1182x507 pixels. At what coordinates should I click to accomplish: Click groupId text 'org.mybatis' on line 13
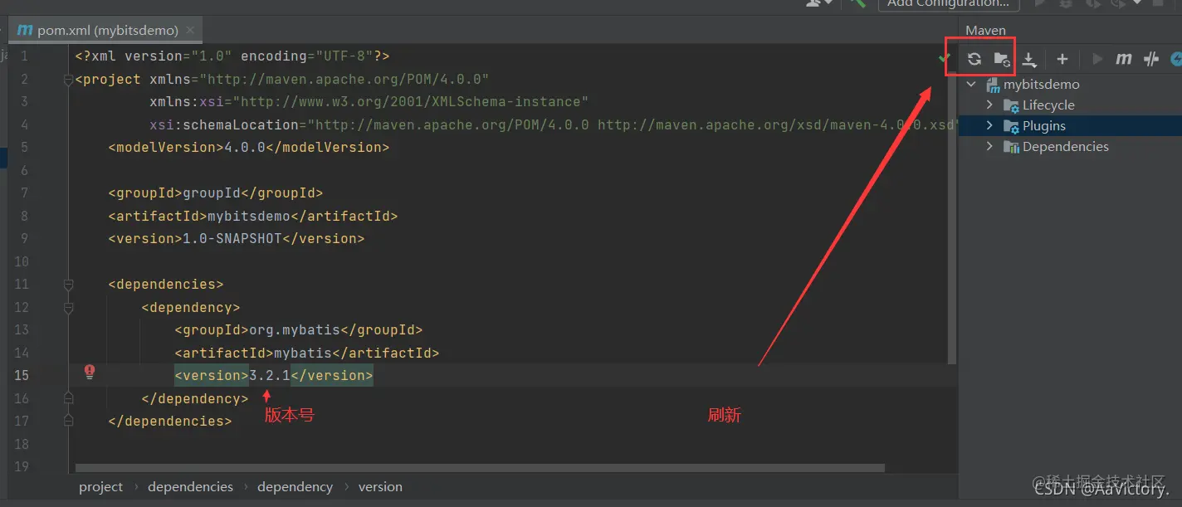[x=295, y=329]
